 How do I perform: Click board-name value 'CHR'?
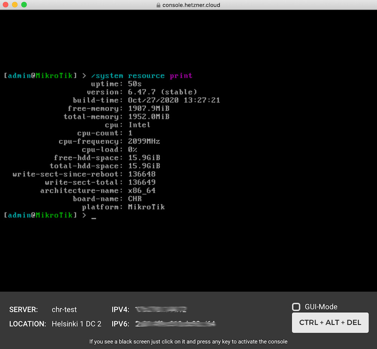pyautogui.click(x=135, y=198)
